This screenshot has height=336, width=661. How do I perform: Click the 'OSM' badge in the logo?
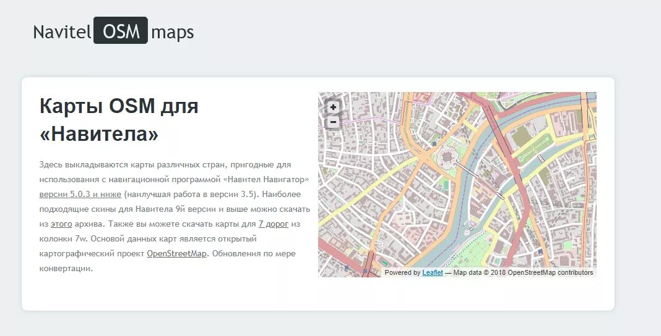click(121, 30)
